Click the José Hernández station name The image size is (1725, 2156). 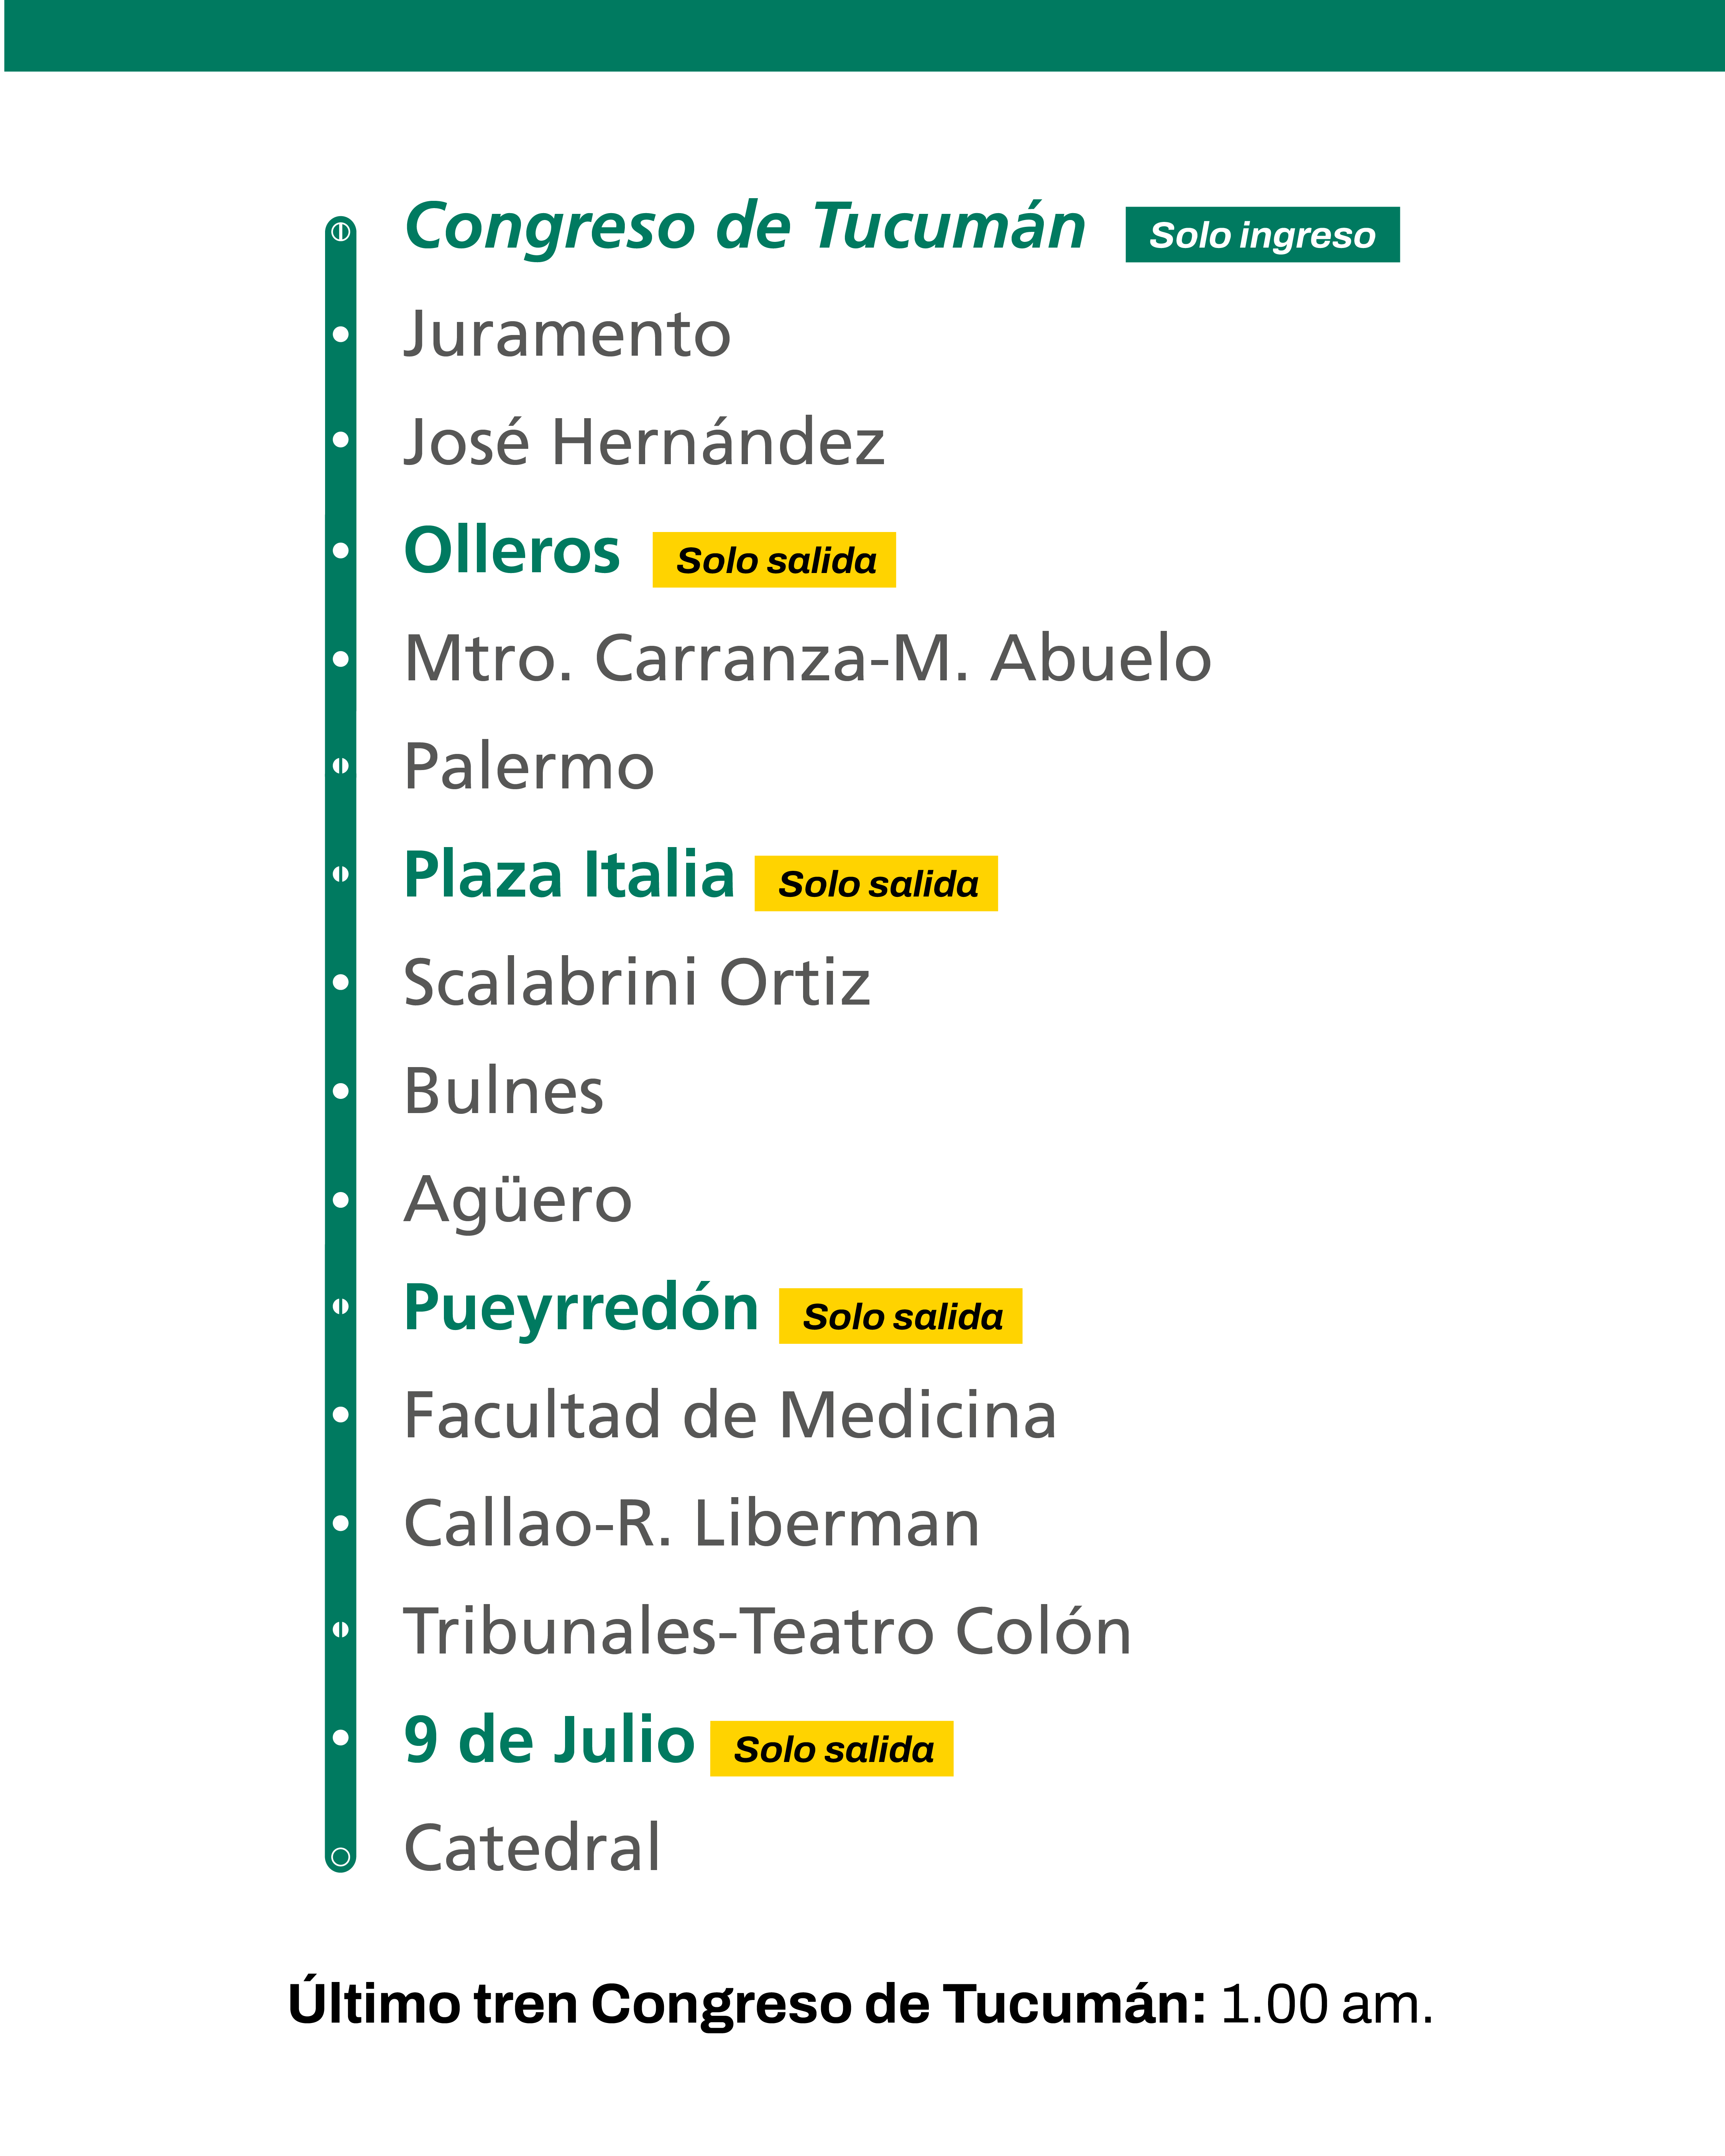point(644,442)
